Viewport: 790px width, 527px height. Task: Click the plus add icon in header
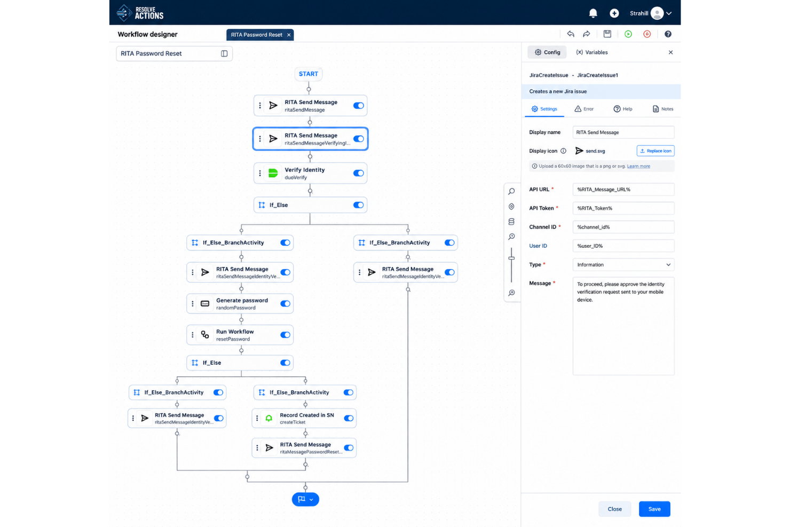point(614,13)
